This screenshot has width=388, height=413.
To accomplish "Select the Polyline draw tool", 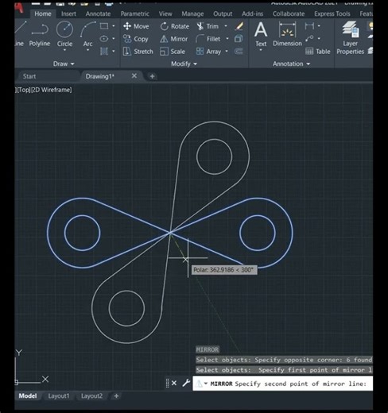I will click(40, 34).
